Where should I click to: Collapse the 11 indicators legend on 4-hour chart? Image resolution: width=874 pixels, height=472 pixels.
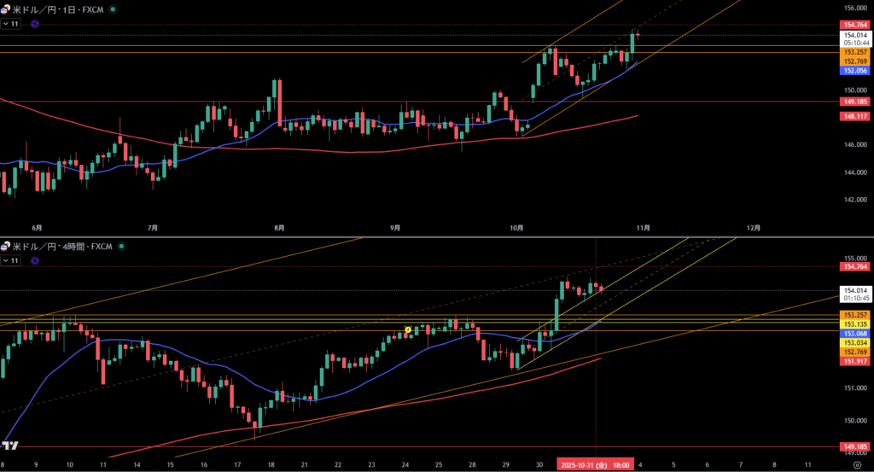pyautogui.click(x=12, y=261)
